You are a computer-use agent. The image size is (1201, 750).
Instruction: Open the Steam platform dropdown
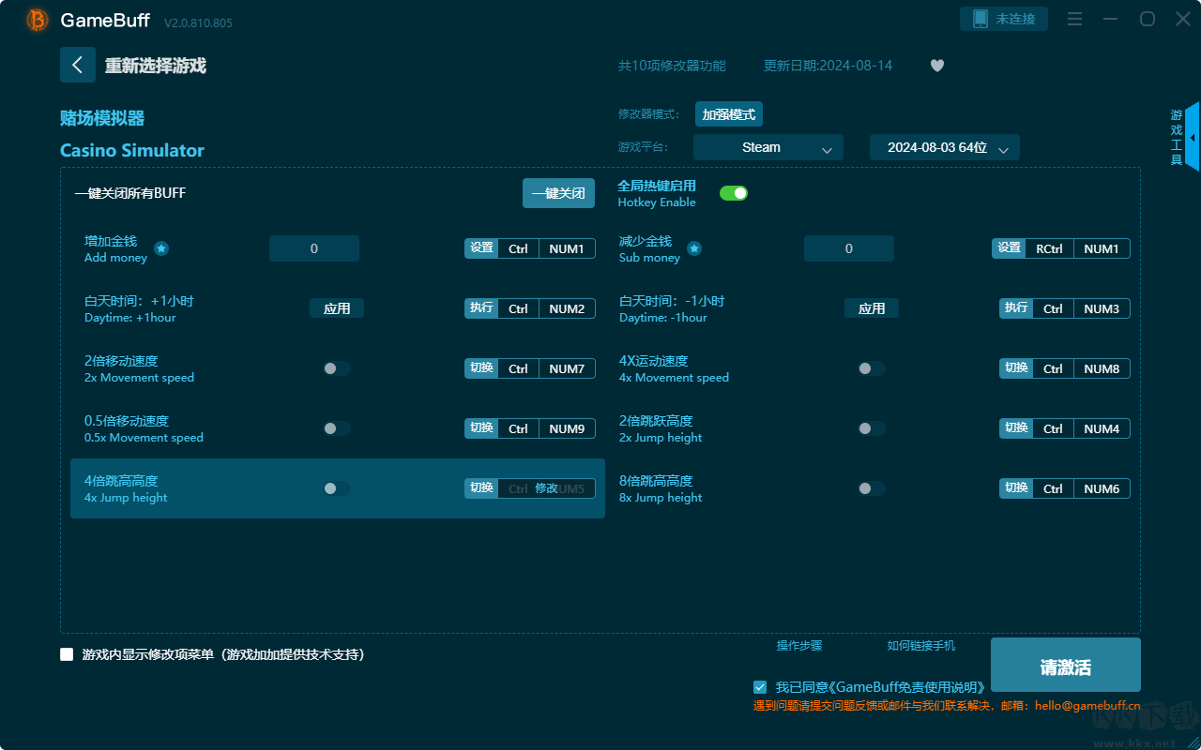pos(768,147)
